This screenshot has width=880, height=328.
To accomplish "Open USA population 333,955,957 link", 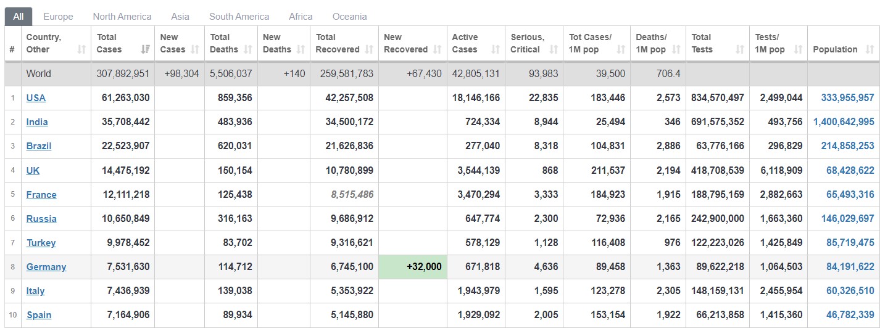I will (x=848, y=97).
